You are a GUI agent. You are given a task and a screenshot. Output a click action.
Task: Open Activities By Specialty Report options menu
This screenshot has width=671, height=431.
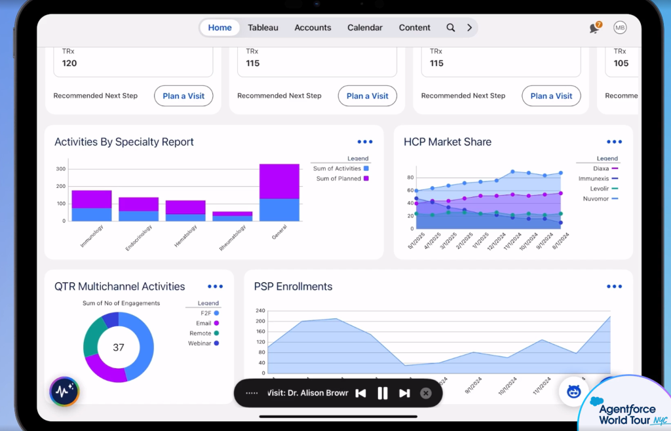tap(365, 142)
